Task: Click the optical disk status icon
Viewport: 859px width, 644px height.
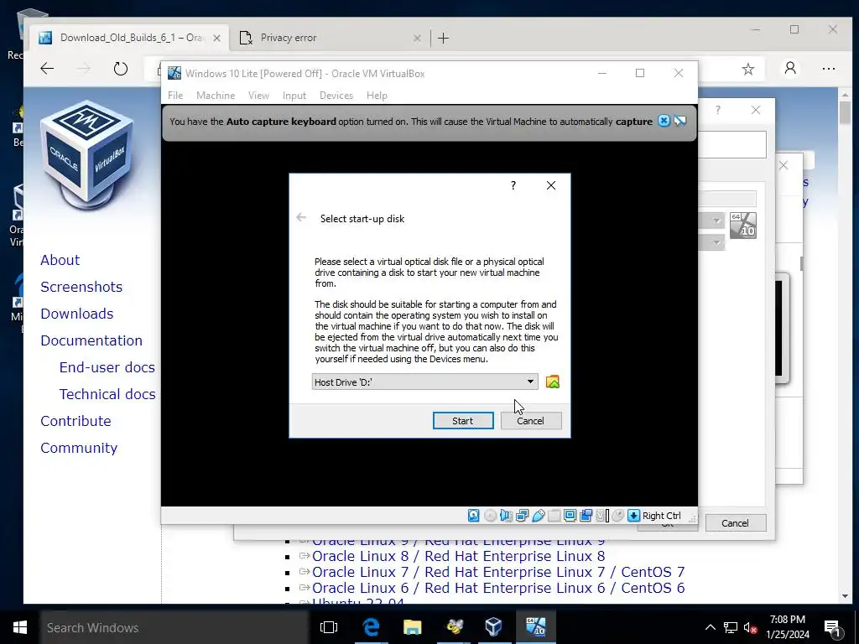Action: pos(490,516)
